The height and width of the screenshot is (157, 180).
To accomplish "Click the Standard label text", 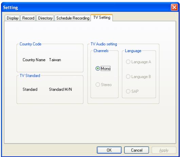I will [x=30, y=89].
